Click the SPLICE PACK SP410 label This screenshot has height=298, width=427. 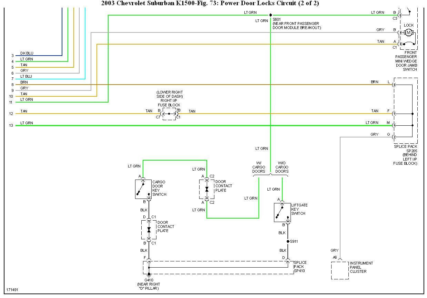(x=300, y=267)
